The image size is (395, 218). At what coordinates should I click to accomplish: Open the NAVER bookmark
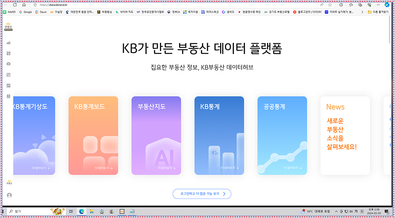[9, 12]
